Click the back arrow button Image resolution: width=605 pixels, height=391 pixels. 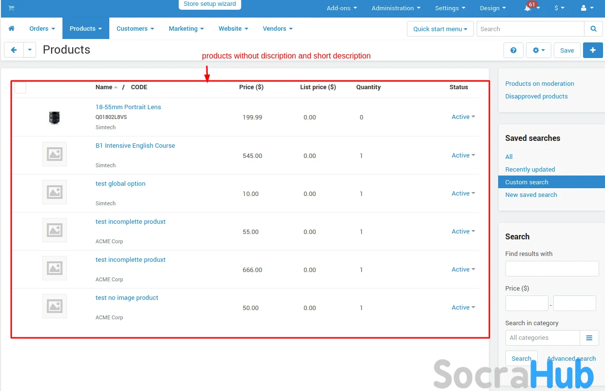pos(14,50)
